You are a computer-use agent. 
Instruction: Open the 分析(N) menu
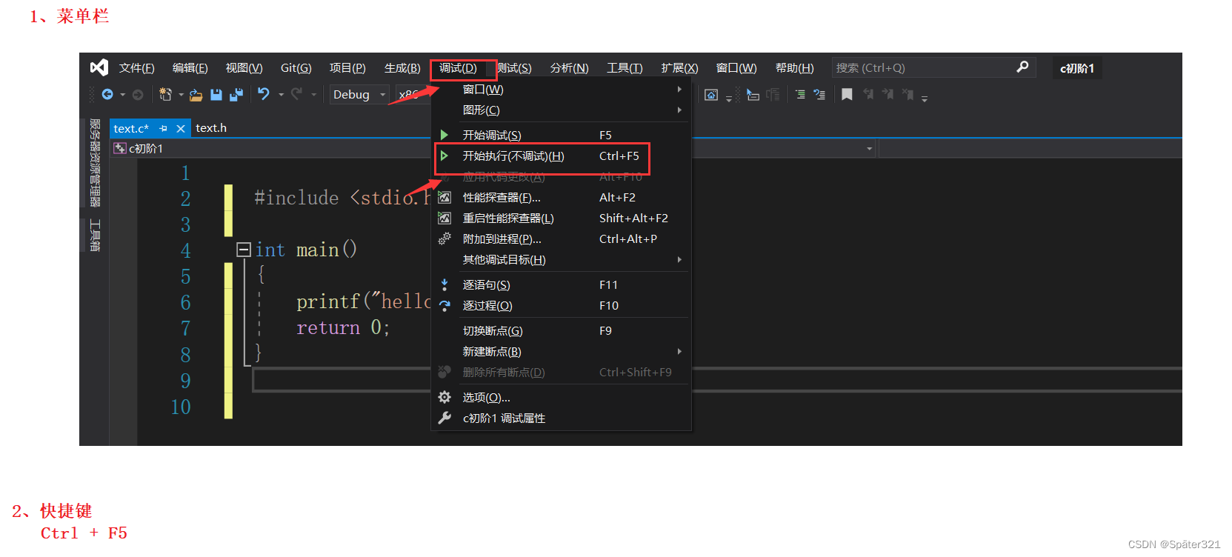pyautogui.click(x=570, y=67)
